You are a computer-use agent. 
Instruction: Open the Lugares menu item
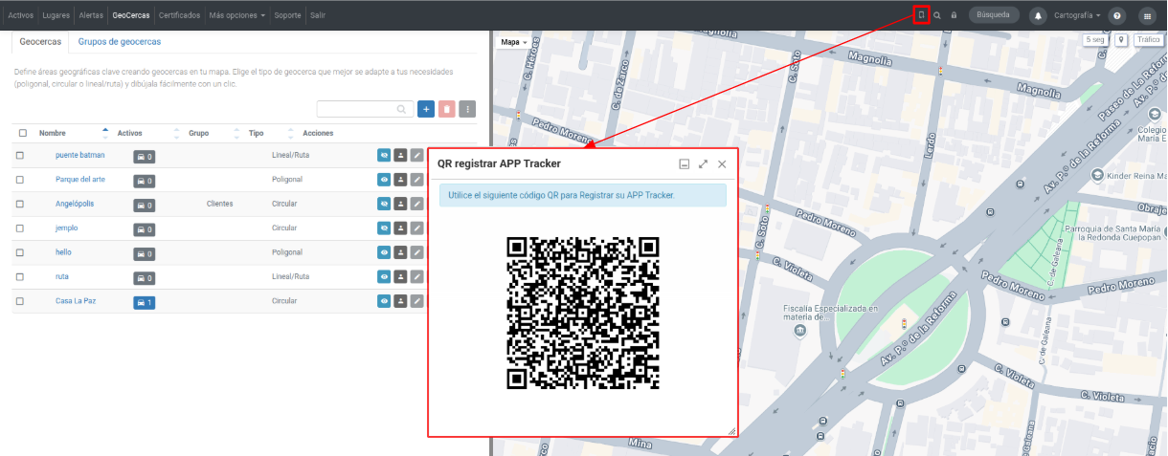[x=56, y=15]
